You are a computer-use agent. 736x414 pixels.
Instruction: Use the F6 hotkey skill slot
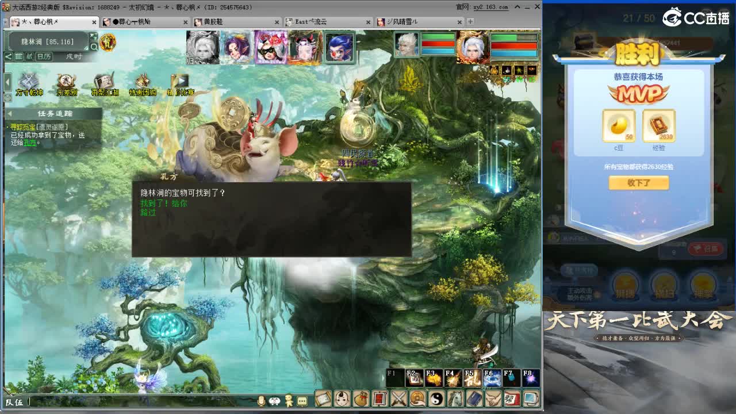pyautogui.click(x=492, y=378)
